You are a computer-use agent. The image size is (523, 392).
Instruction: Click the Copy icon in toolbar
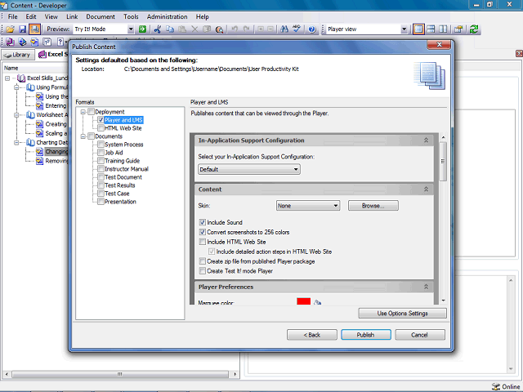tap(170, 29)
